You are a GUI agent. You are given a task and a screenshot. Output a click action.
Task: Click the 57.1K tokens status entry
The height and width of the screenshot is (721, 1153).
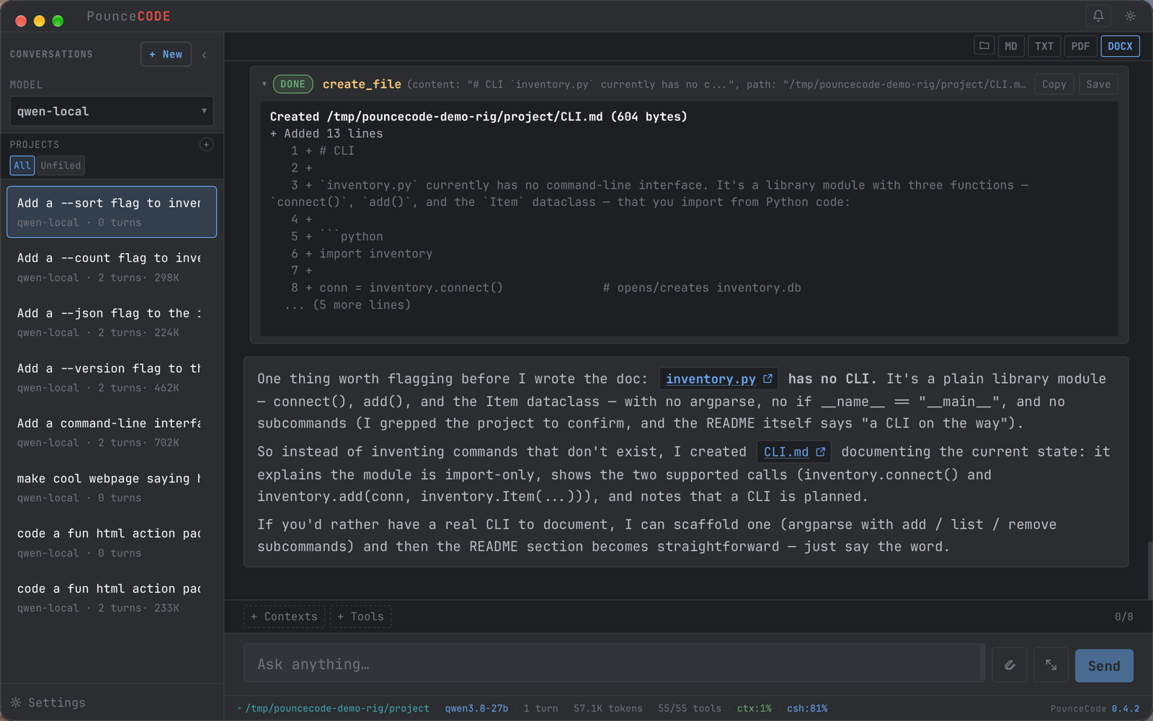pyautogui.click(x=607, y=708)
